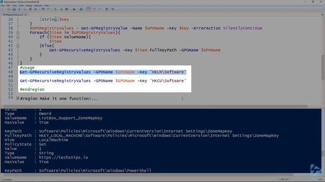This screenshot has height=182, width=325.
Task: Open the File menu
Action: (x=3, y=6)
